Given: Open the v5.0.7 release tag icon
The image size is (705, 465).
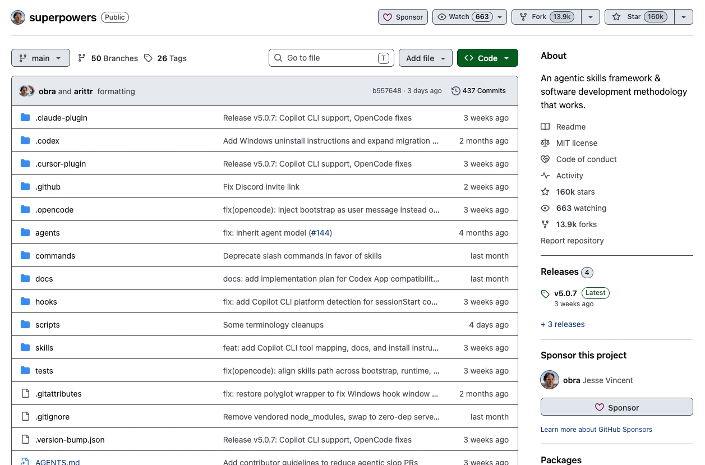Looking at the screenshot, I should [x=545, y=294].
